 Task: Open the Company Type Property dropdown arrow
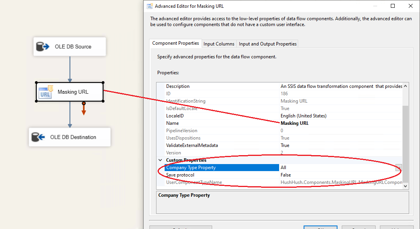(x=399, y=168)
